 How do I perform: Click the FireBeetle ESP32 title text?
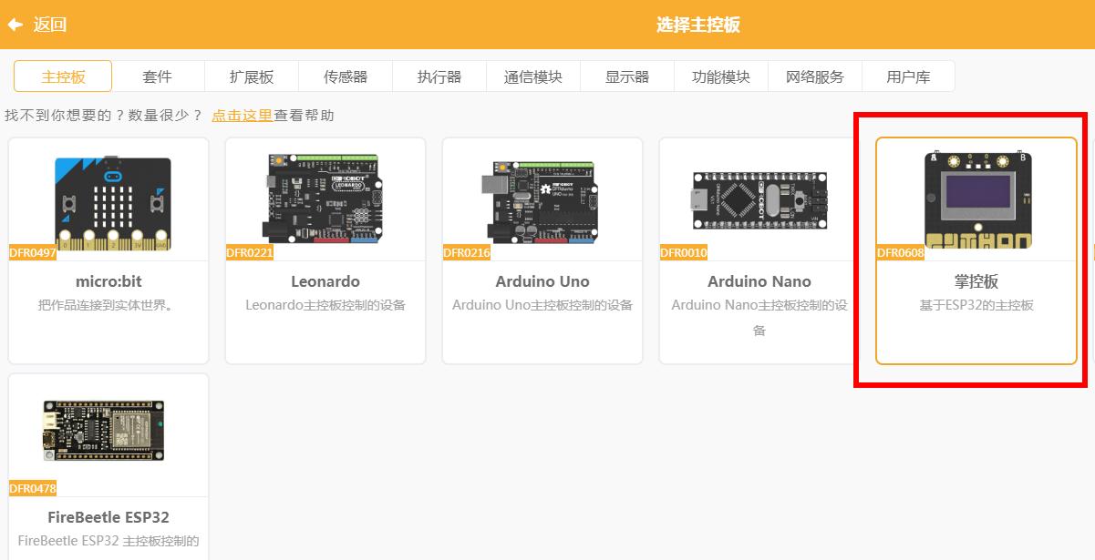coord(108,517)
